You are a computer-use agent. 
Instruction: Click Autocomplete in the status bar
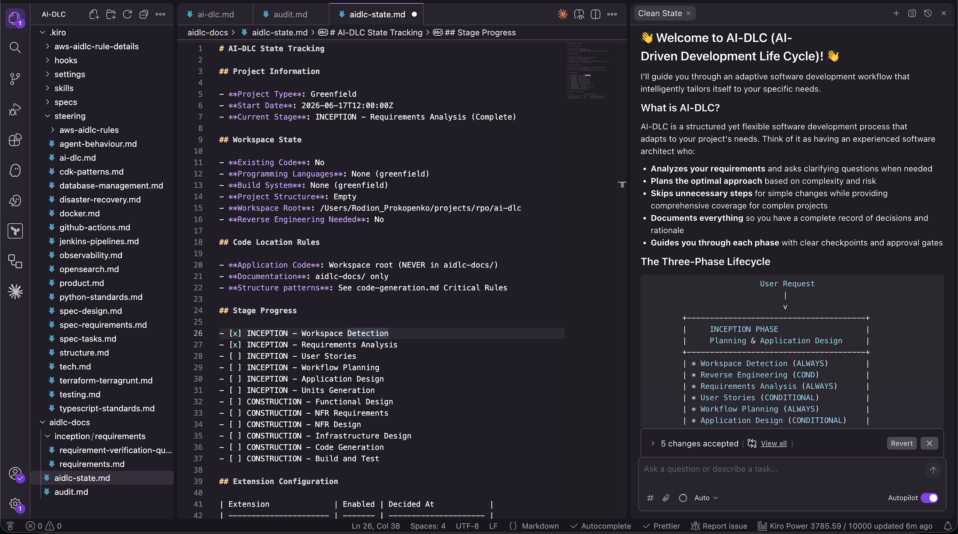601,526
